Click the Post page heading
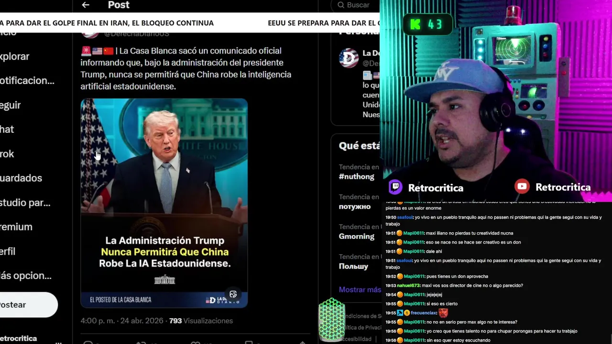Screen dimensions: 612x344 click(x=119, y=5)
